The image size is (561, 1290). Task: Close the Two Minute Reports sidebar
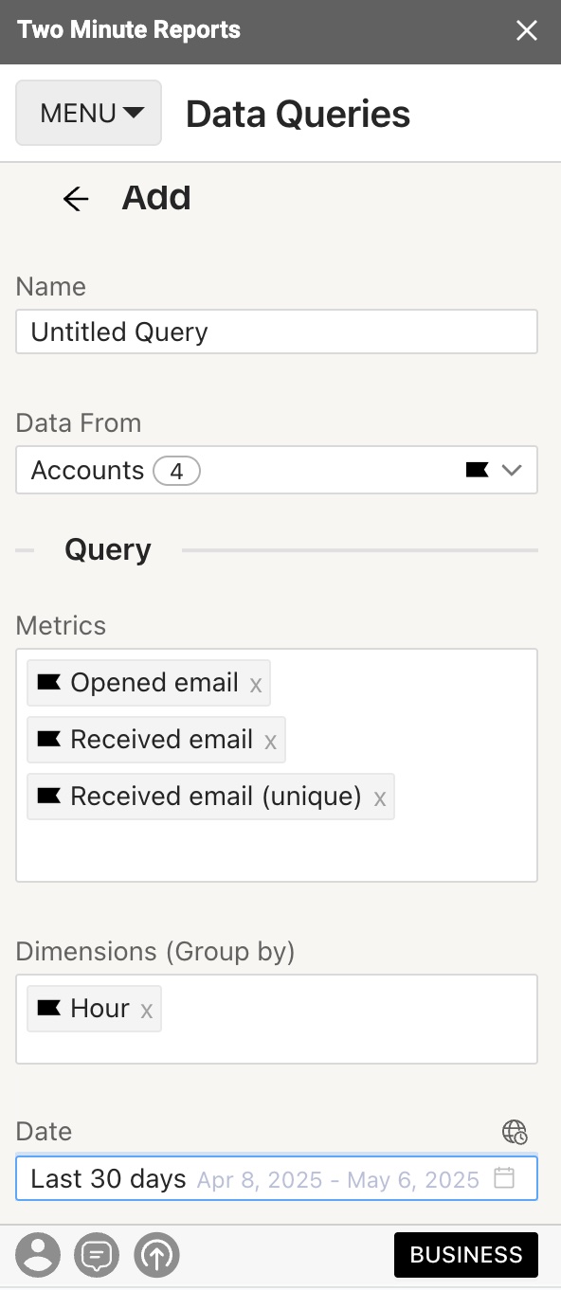pos(527,31)
